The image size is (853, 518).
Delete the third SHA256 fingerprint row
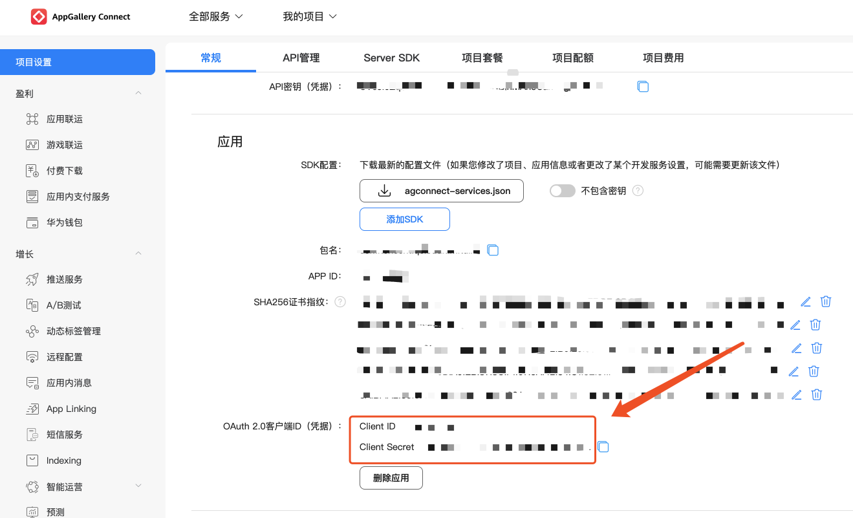point(817,348)
